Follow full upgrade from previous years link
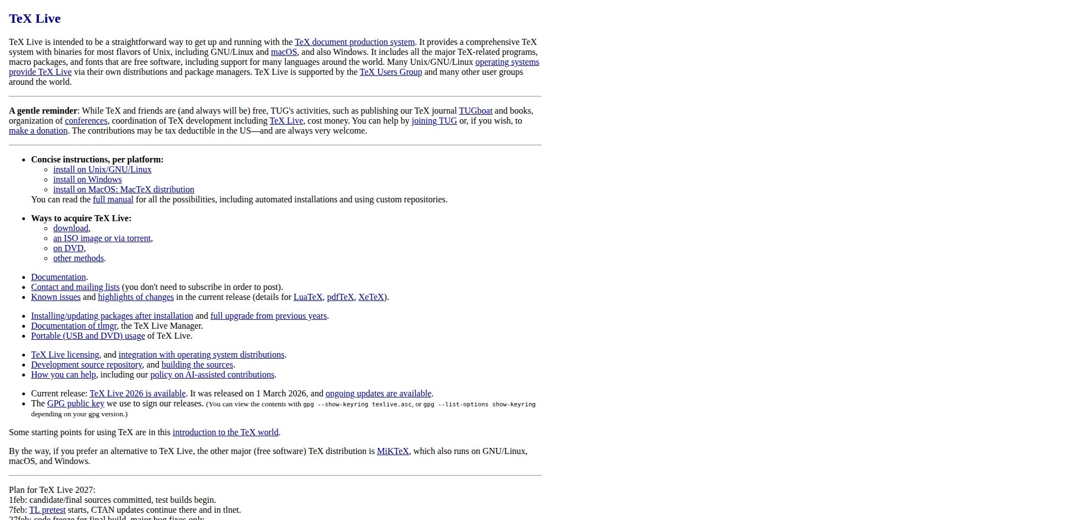Viewport: 1066px width, 520px height. pyautogui.click(x=269, y=316)
